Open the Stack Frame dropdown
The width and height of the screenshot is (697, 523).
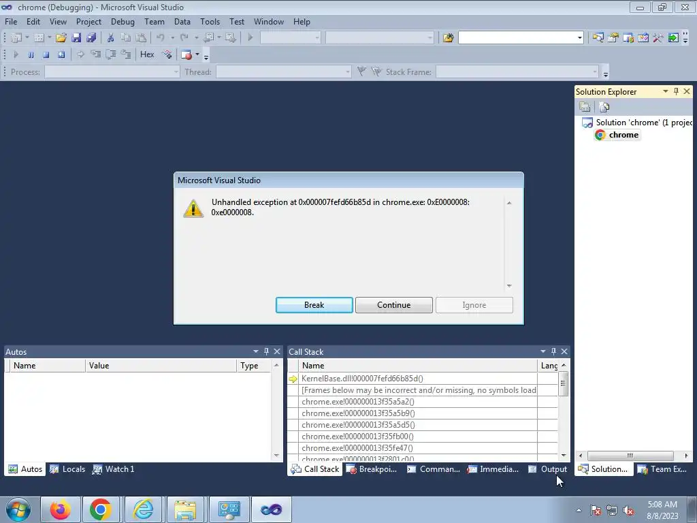[594, 72]
